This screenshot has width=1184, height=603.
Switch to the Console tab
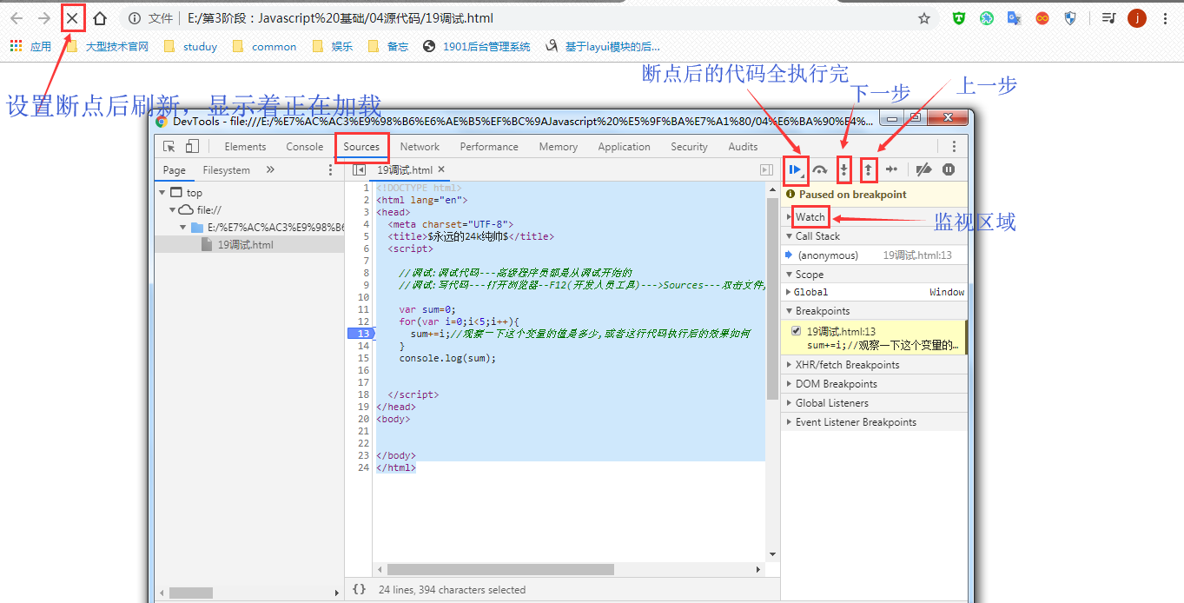pyautogui.click(x=305, y=147)
